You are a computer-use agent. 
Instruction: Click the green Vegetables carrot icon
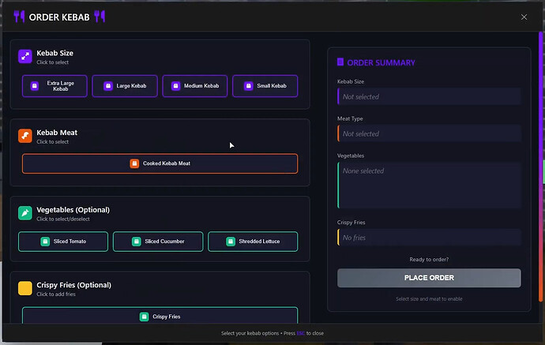[x=25, y=213]
